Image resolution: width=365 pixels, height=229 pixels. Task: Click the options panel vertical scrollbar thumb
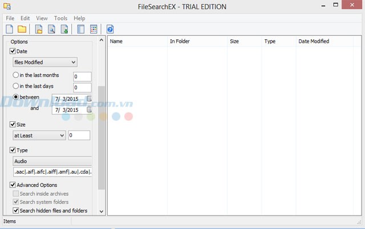[x=102, y=138]
